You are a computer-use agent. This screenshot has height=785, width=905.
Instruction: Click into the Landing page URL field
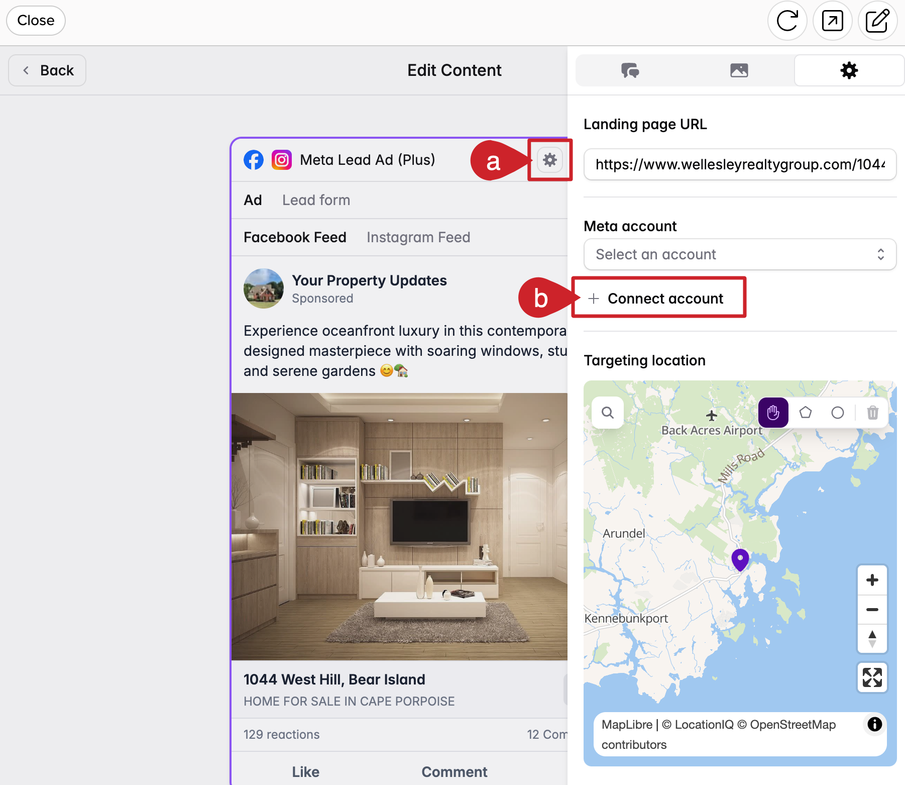(x=740, y=164)
